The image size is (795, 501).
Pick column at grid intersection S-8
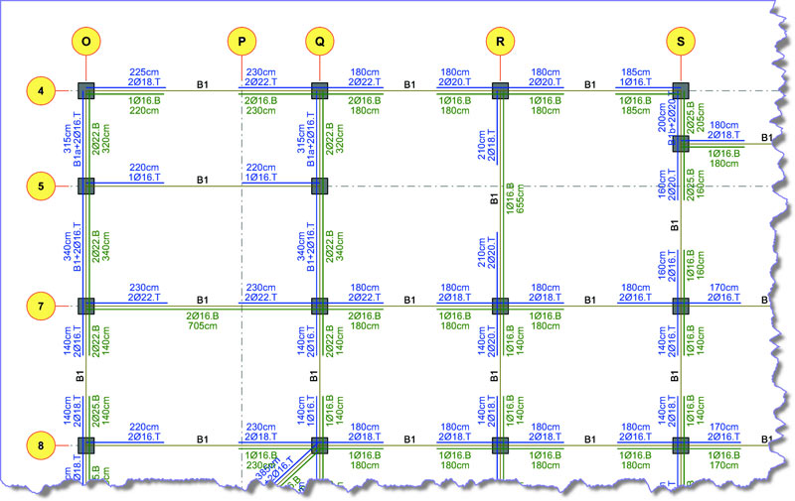680,444
